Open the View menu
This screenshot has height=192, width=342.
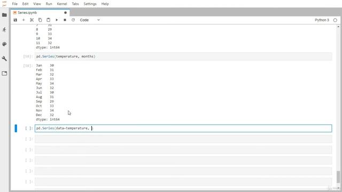click(x=37, y=4)
